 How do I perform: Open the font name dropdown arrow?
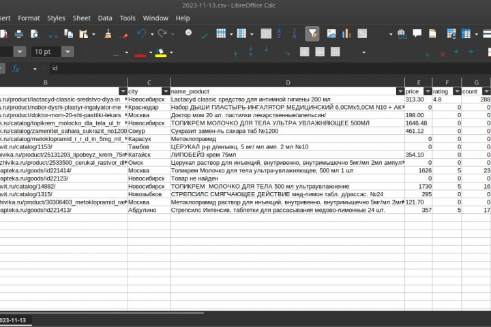click(x=20, y=52)
